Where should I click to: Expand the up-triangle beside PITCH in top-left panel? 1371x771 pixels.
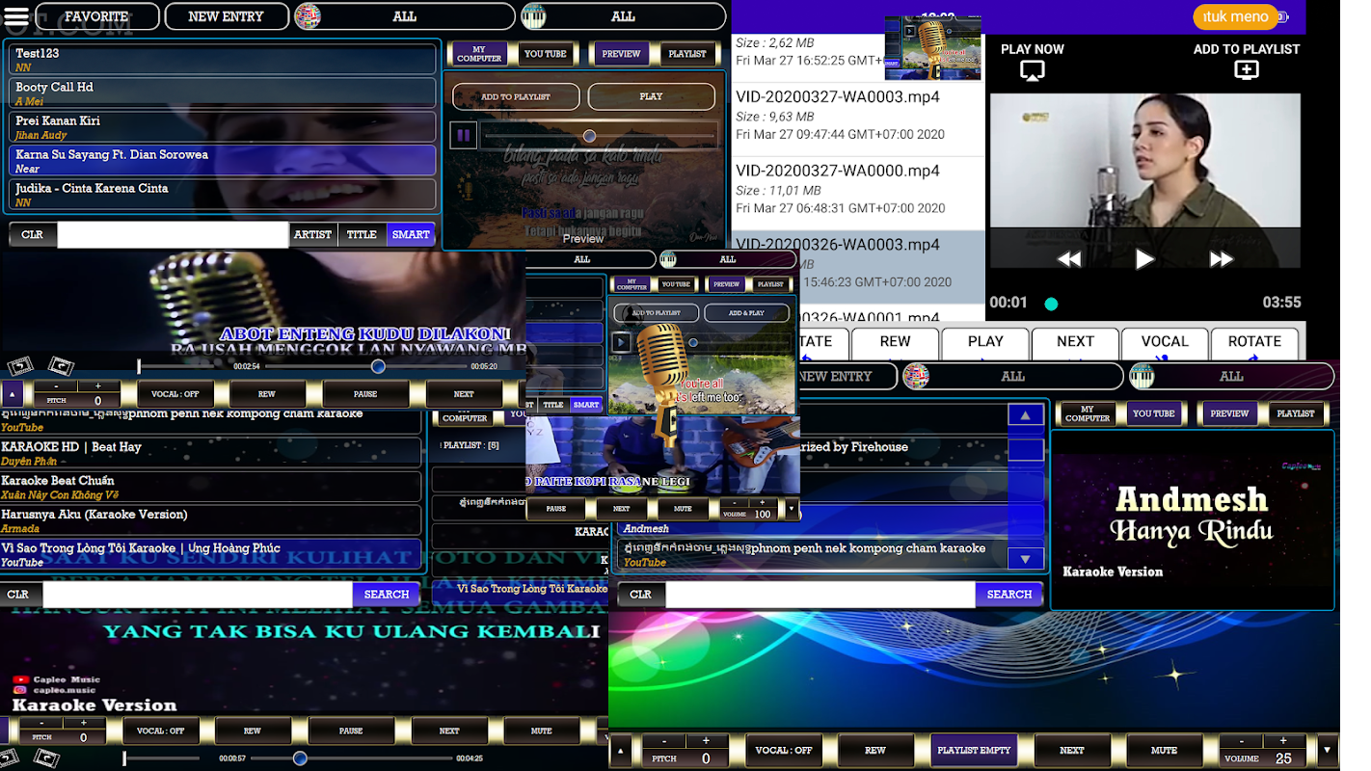12,394
